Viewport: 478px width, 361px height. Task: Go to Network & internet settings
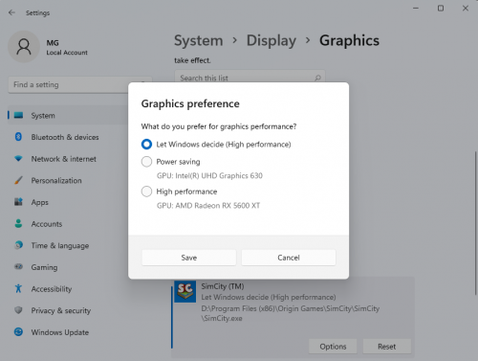coord(63,159)
